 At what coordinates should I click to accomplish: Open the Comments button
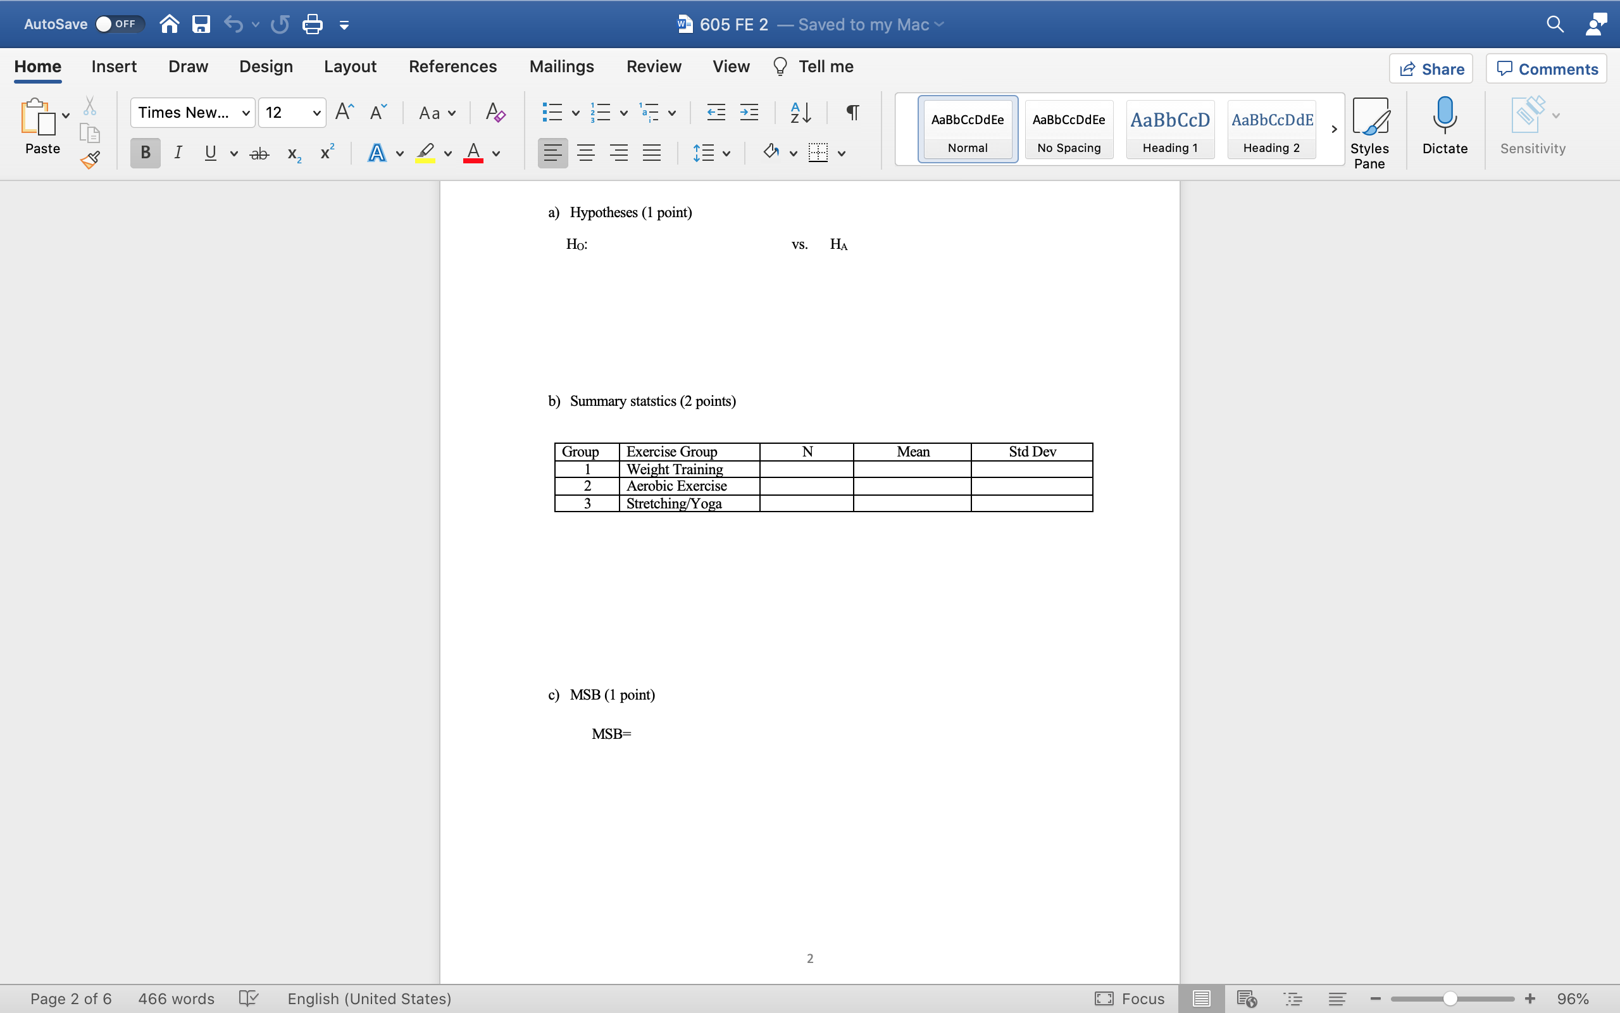click(x=1547, y=69)
